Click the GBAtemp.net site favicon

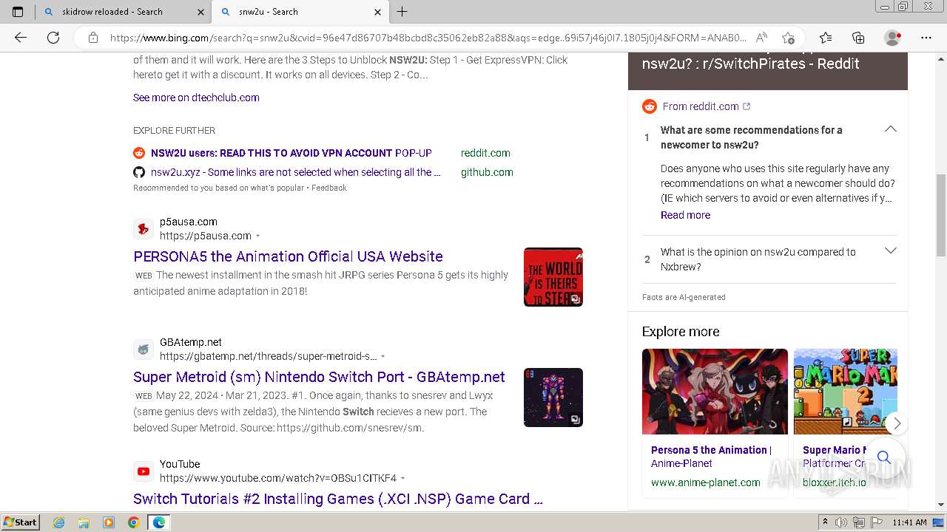(x=144, y=349)
